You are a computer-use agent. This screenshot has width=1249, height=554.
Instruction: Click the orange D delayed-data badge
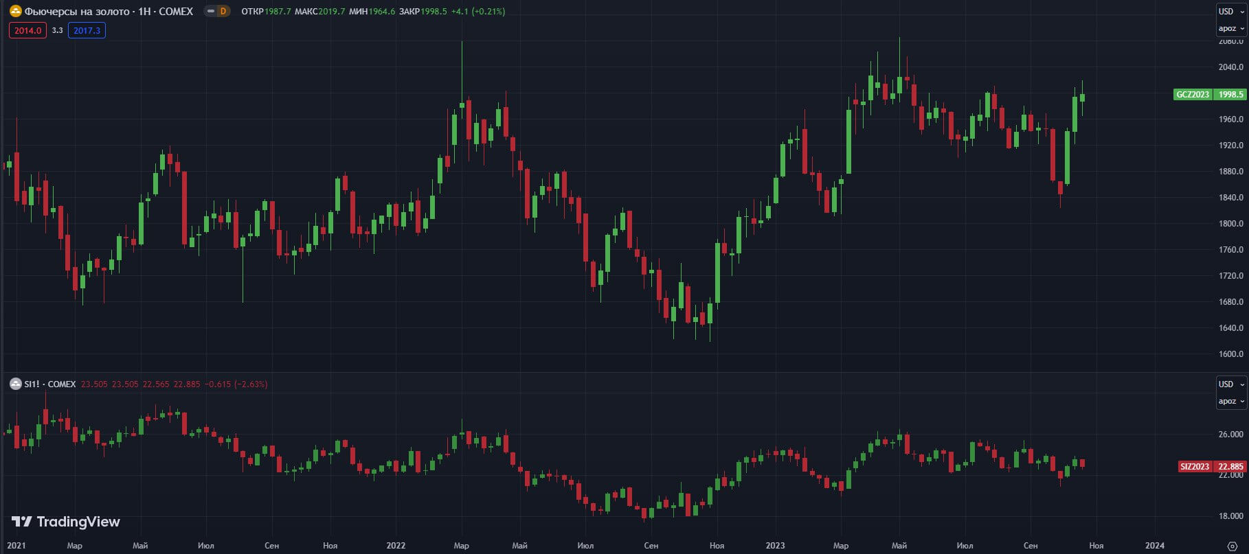(223, 11)
